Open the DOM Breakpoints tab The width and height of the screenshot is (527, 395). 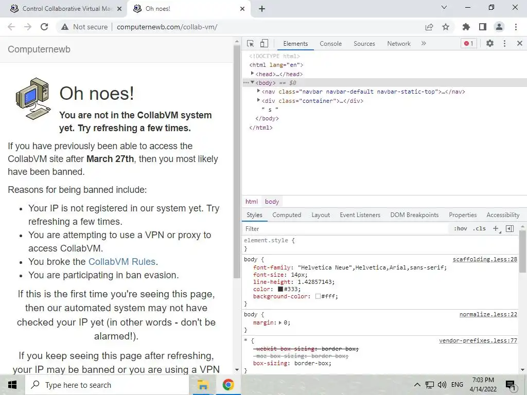[414, 215]
